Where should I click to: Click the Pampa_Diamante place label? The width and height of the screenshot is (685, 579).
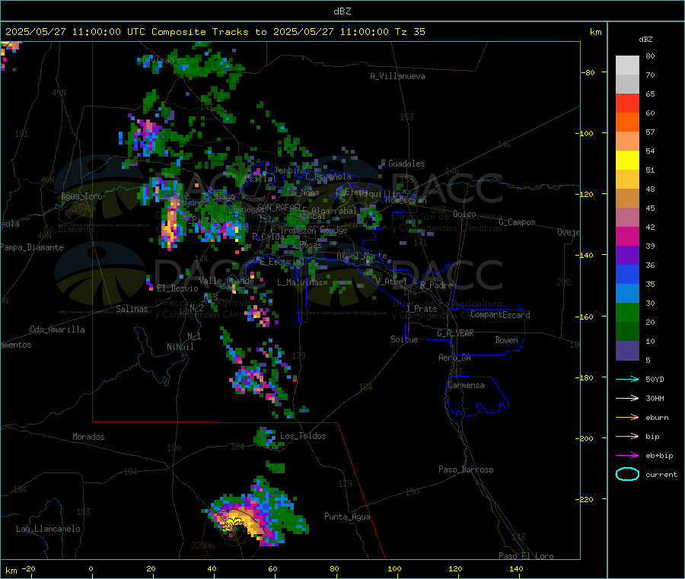(31, 247)
